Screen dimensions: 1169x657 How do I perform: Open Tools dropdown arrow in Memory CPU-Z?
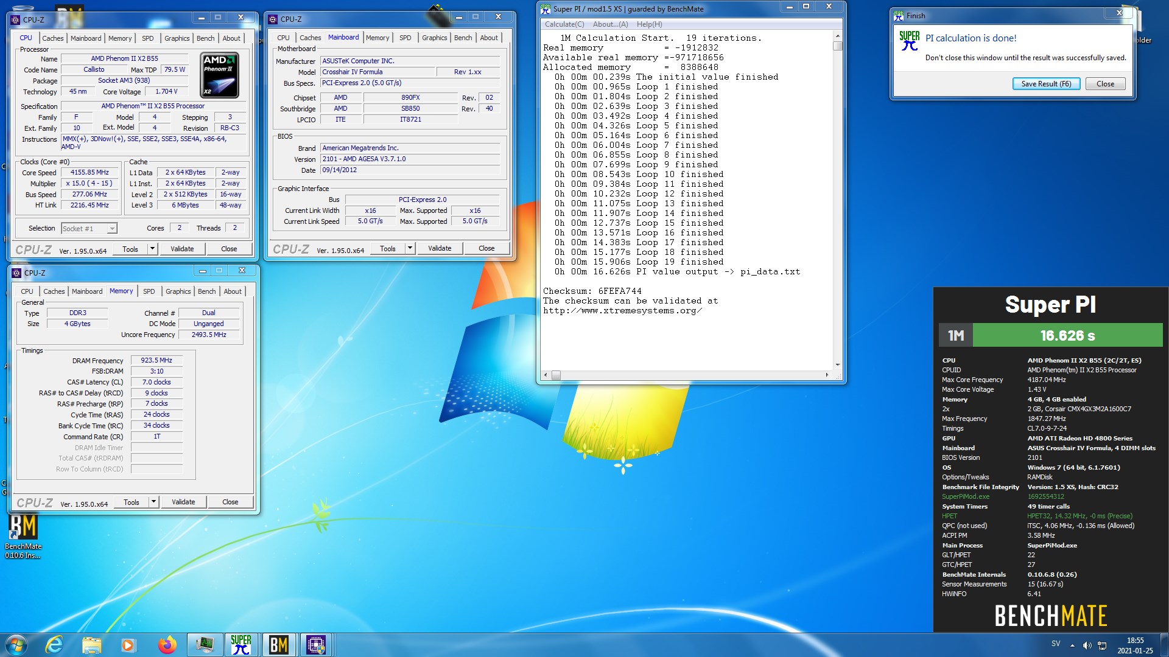(x=153, y=501)
